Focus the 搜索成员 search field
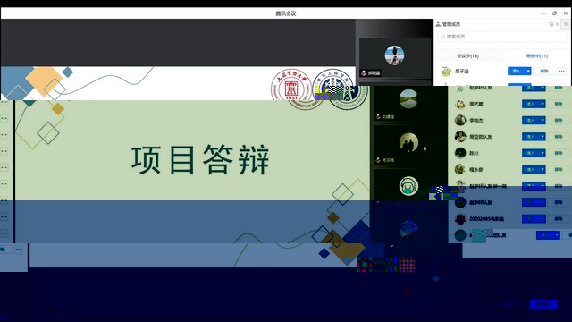572x322 pixels. point(502,37)
